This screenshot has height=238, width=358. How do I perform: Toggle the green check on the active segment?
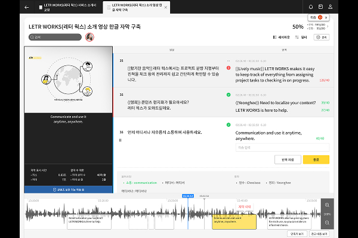point(228,124)
